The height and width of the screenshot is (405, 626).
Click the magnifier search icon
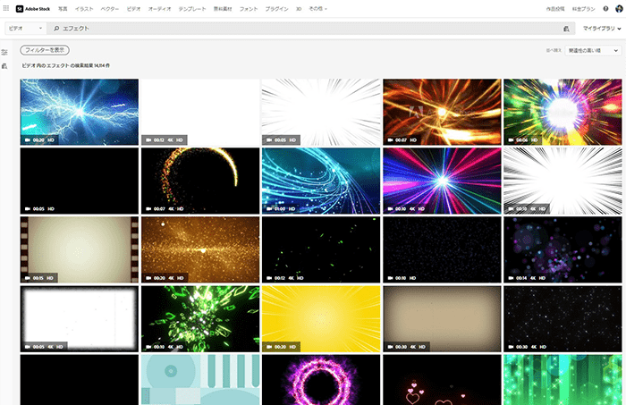pyautogui.click(x=56, y=29)
